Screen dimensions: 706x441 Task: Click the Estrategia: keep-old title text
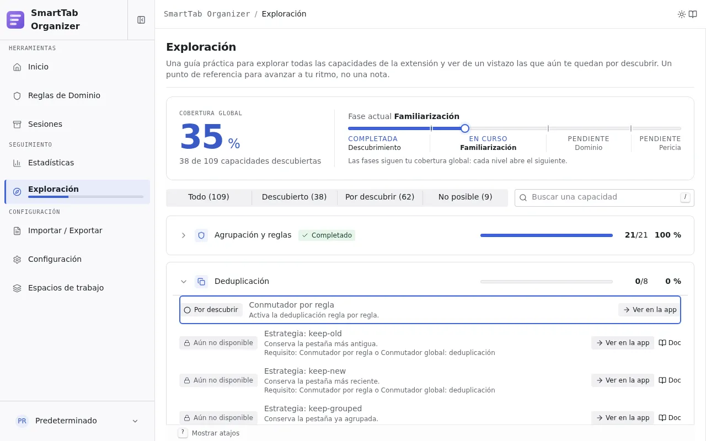pyautogui.click(x=303, y=334)
